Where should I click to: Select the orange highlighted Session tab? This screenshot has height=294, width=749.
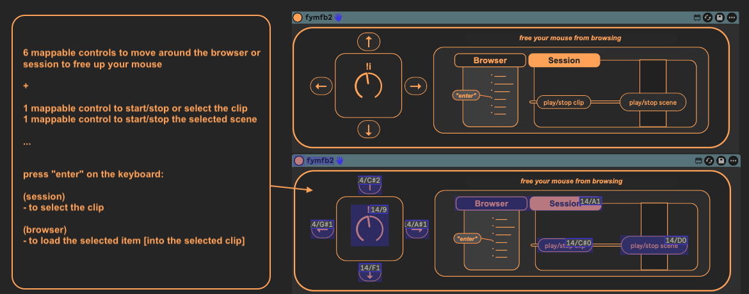(x=564, y=61)
